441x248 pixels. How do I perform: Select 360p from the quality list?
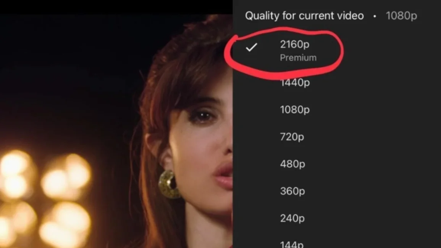coord(292,191)
